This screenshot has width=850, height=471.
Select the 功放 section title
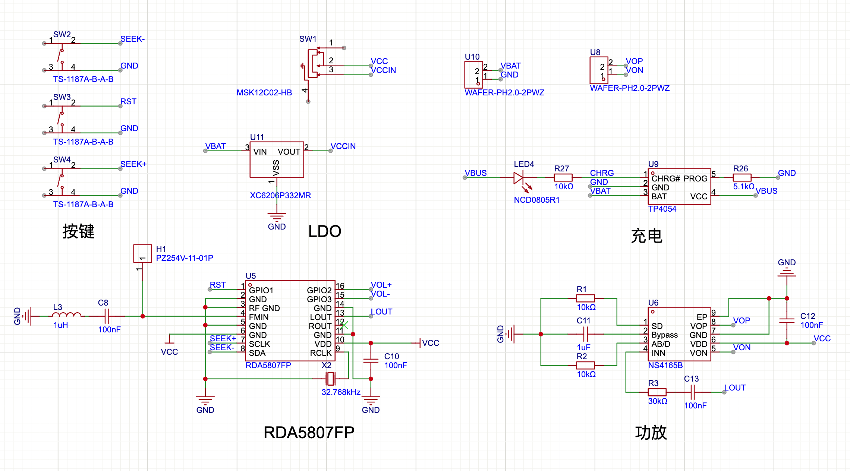651,433
